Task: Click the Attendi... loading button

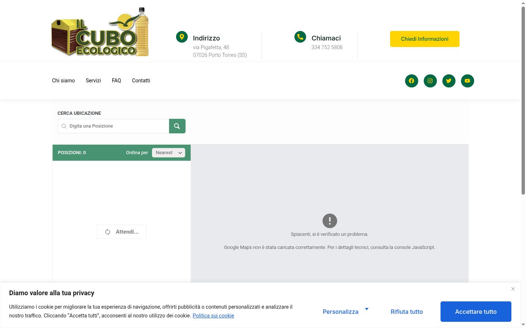Action: pos(122,232)
